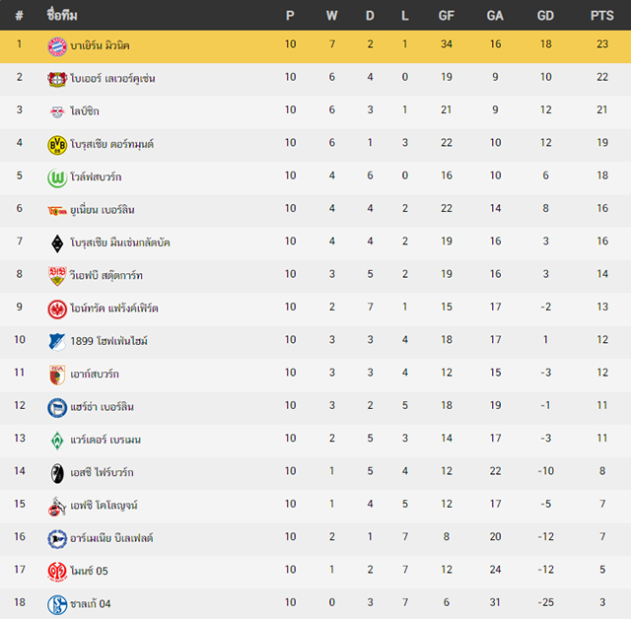This screenshot has width=631, height=619.
Task: Click the Union Berlin crest
Action: click(57, 211)
